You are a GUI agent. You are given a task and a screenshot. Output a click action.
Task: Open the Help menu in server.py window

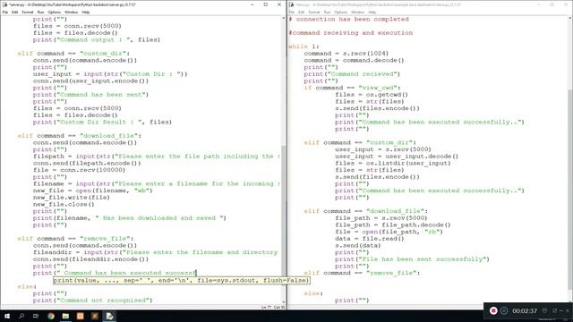tap(86, 12)
